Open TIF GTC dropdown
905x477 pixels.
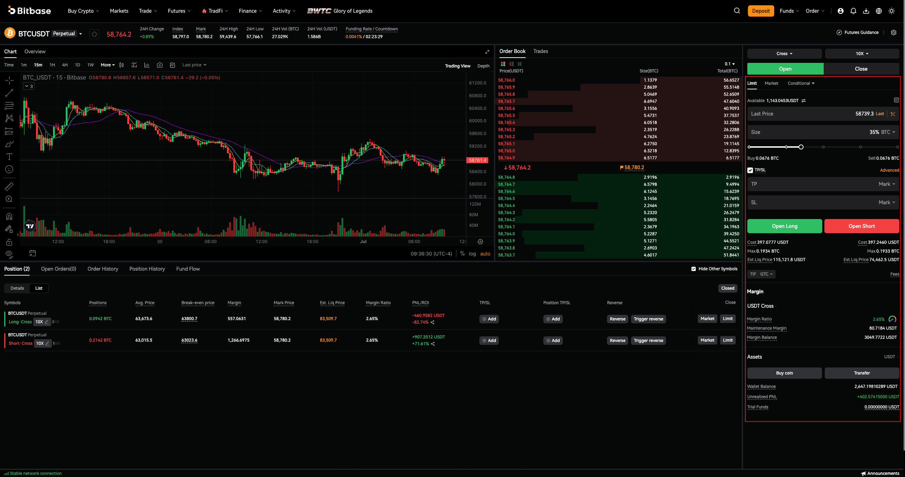(x=761, y=274)
